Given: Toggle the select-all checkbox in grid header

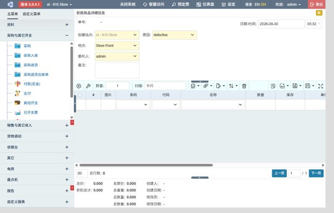Looking at the screenshot, I should click(80, 95).
